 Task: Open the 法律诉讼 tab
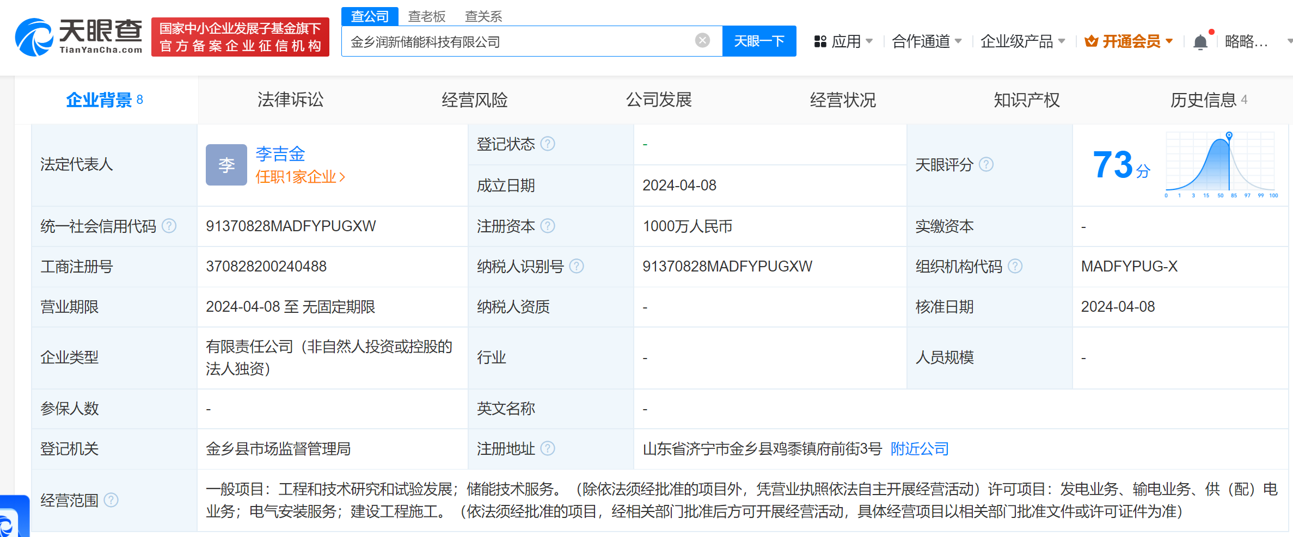click(x=290, y=100)
